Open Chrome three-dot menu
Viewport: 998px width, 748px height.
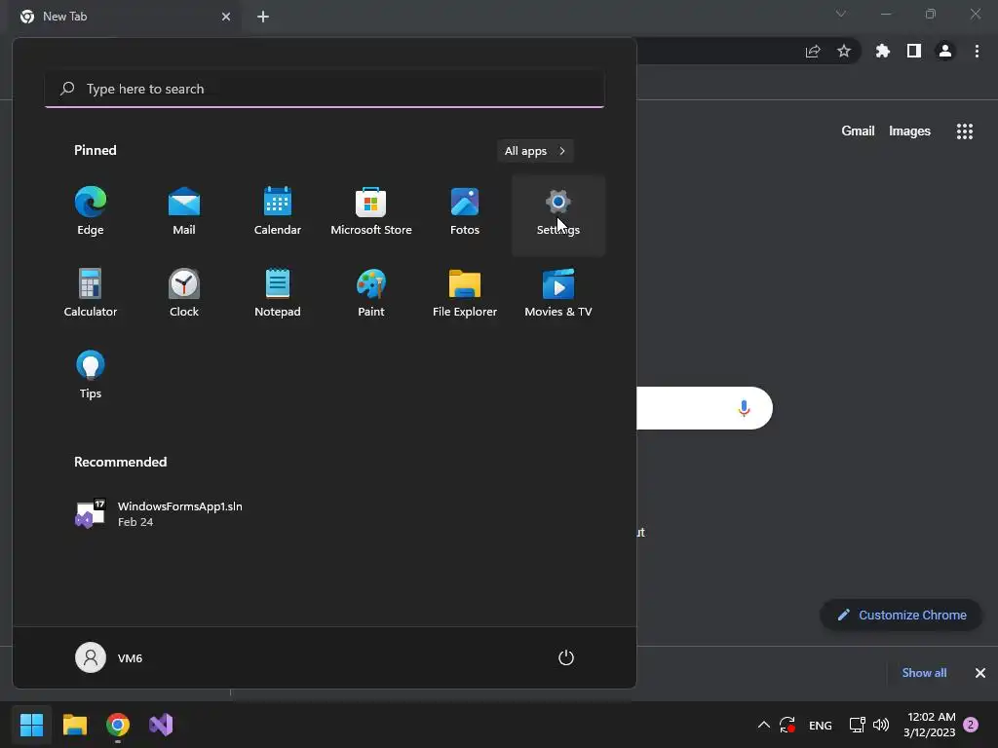977,51
